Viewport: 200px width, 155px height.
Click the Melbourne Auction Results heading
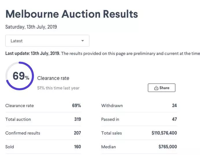[72, 14]
